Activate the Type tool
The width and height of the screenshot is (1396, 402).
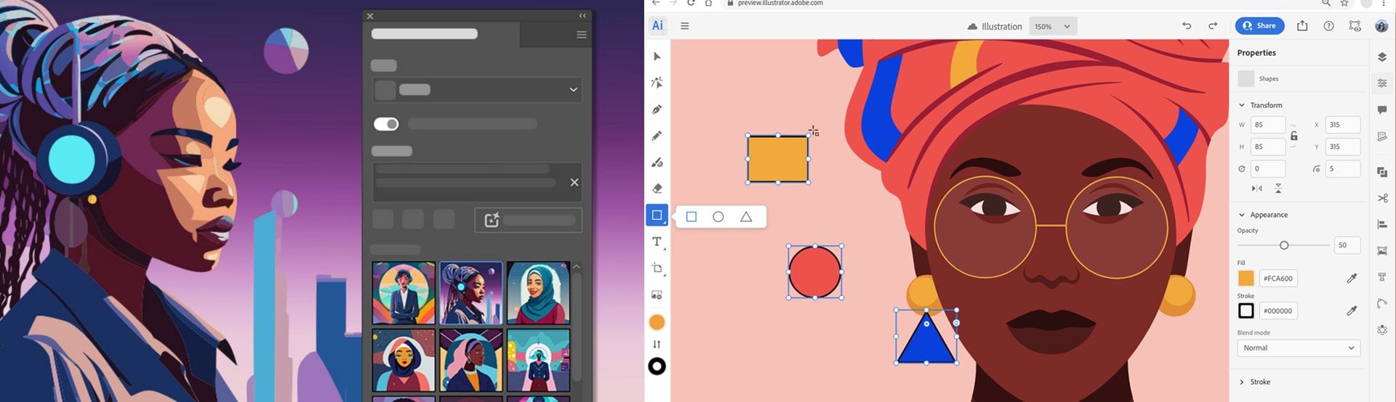point(657,242)
